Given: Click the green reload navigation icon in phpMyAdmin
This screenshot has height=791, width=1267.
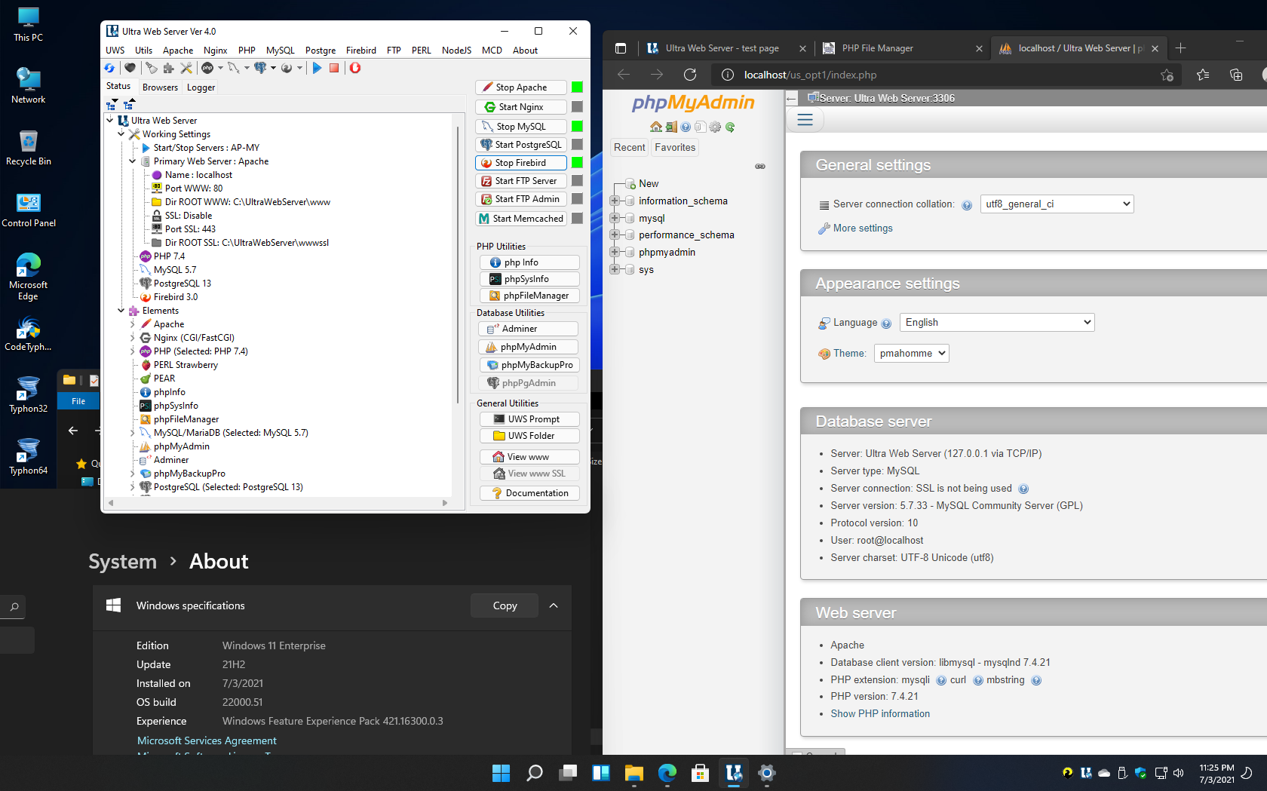Looking at the screenshot, I should pos(730,127).
